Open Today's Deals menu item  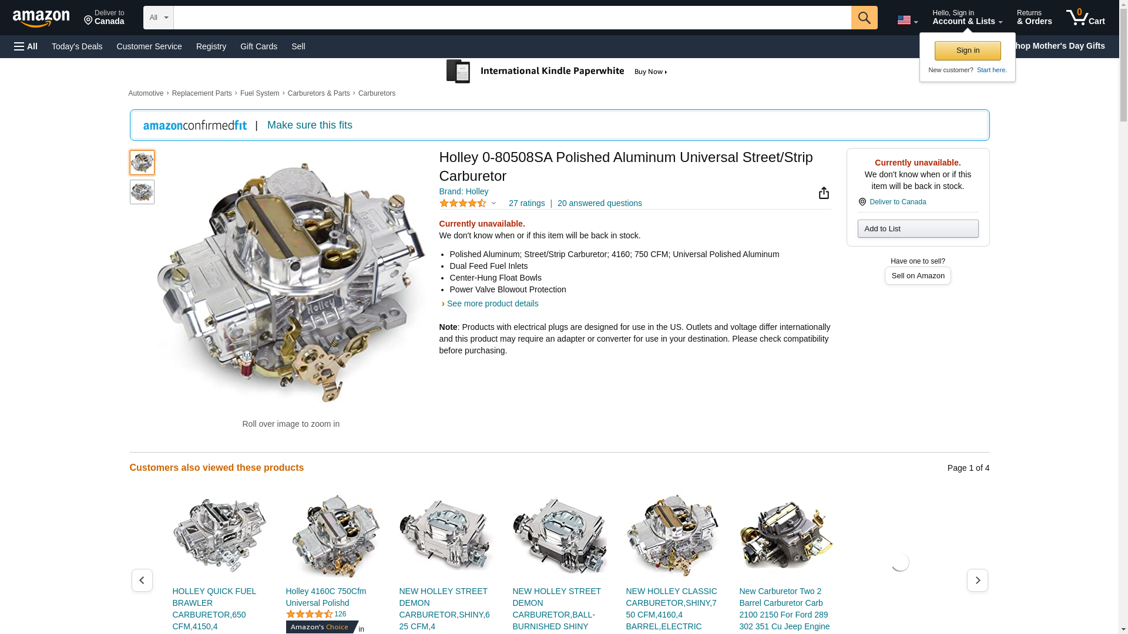(x=77, y=46)
